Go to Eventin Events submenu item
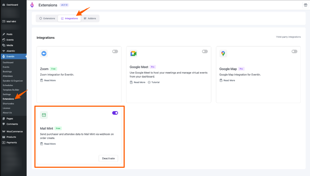Screen dimensions: 310x176 point(6,67)
